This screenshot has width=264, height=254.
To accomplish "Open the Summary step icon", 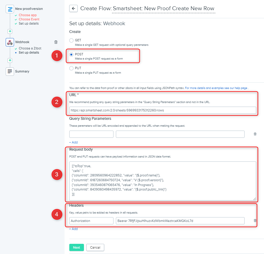I will [x=10, y=71].
